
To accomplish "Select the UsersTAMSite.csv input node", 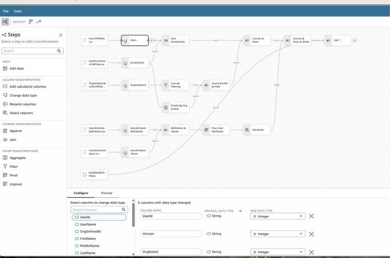I will 94,40.
